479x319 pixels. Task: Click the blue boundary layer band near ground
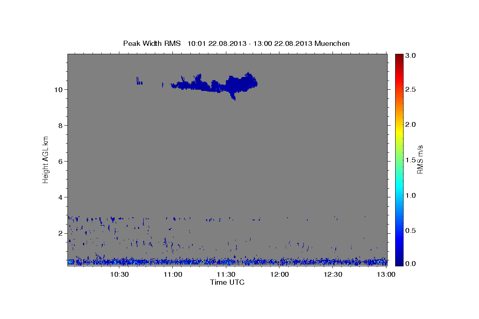227,262
